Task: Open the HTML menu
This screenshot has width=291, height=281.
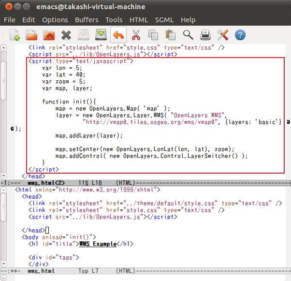Action: point(139,20)
